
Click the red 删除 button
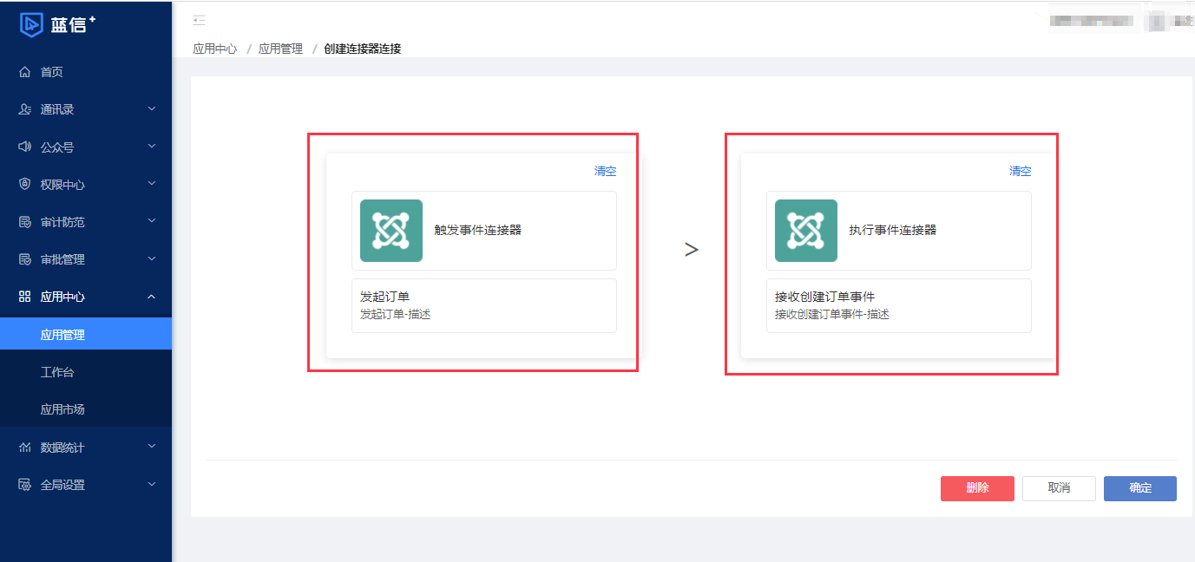point(977,488)
